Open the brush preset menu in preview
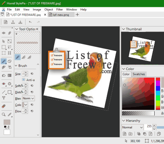164x144 pixels. 16,34
